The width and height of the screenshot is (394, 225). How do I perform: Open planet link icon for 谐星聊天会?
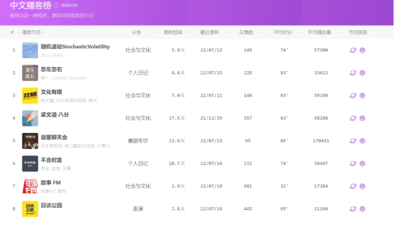coord(353,141)
